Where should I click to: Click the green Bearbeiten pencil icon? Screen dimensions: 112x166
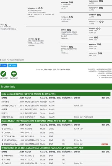pos(3,74)
